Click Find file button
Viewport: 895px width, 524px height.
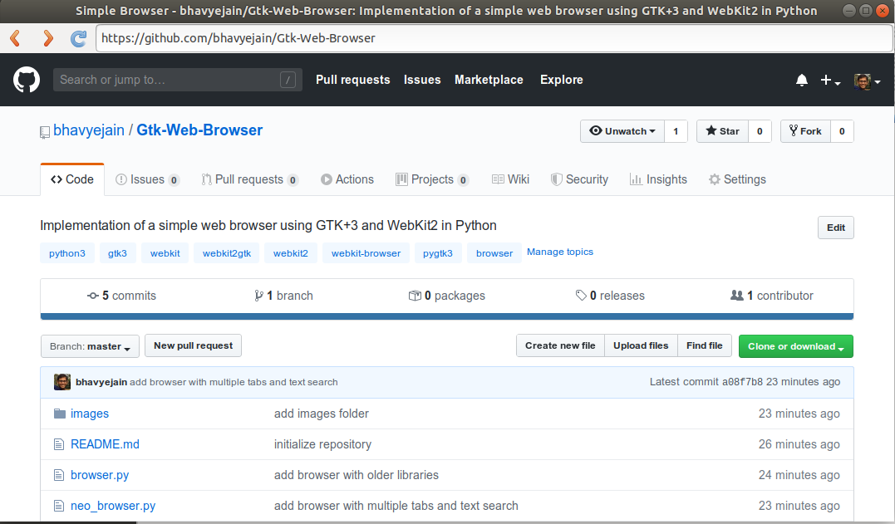coord(705,345)
